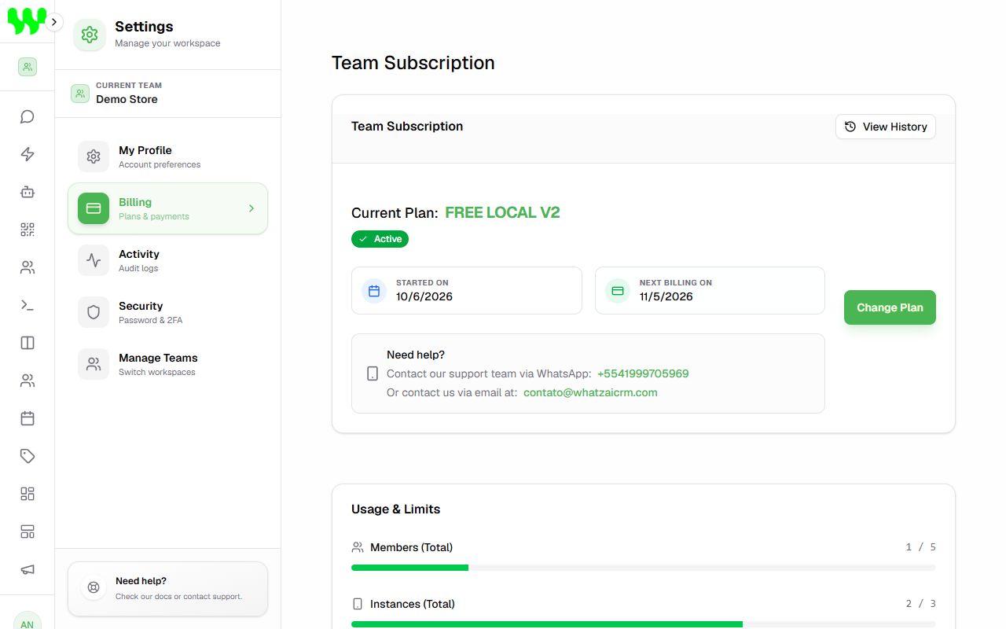
Task: Click the FREE LOCAL V2 plan name
Action: [x=502, y=212]
